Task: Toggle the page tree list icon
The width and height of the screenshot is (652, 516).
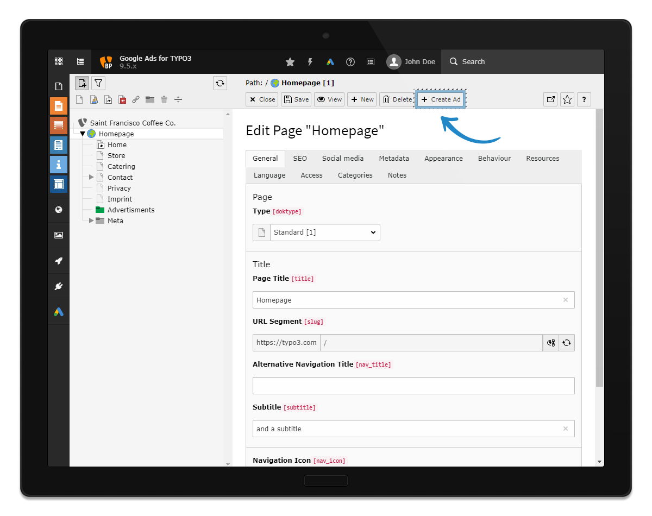Action: [x=80, y=62]
